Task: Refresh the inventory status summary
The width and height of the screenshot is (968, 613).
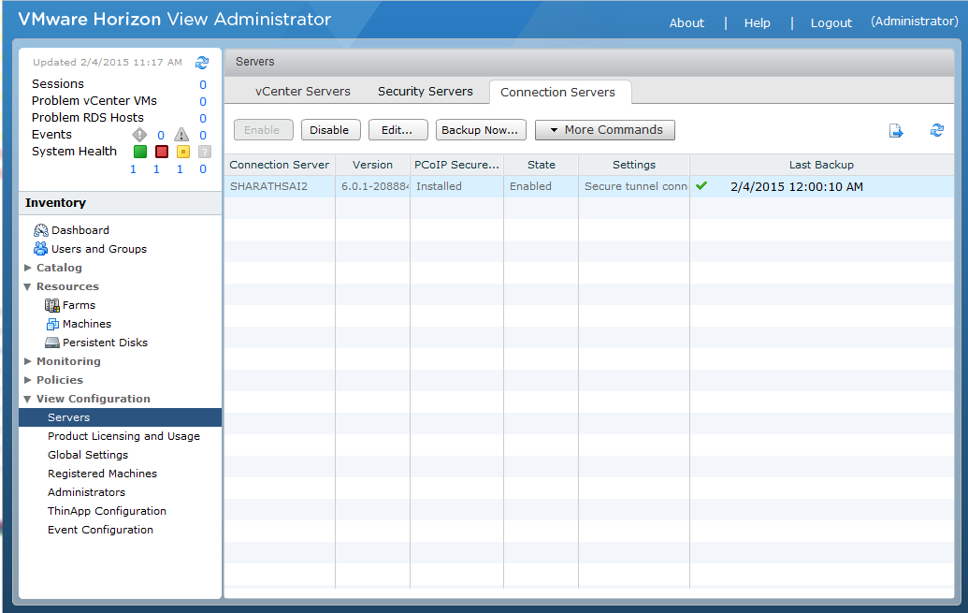Action: tap(200, 62)
